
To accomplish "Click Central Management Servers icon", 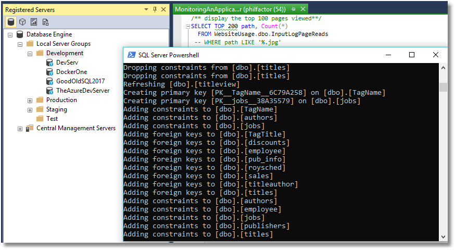I will coord(29,128).
